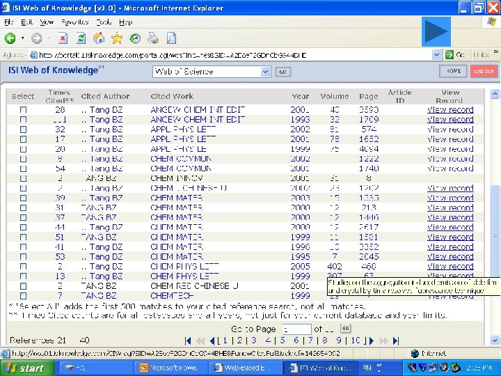Click the address bar URL field
This screenshot has height=376, width=501.
pos(235,55)
